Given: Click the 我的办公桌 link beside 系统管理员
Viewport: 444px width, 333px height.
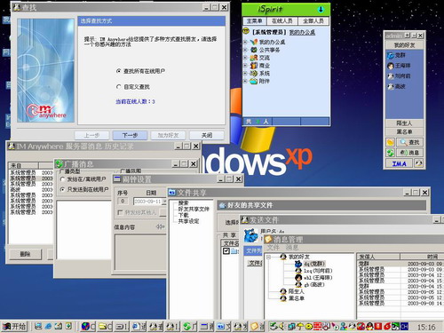Looking at the screenshot, I should click(x=302, y=32).
